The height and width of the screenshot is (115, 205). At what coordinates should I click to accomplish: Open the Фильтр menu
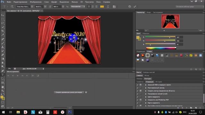[75, 2]
